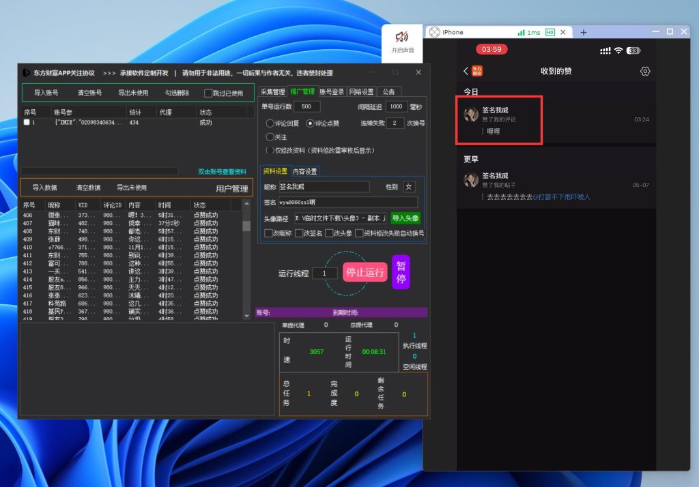Click the HD quality icon in the iPhone tab
Viewport: 699px width, 487px height.
point(550,32)
